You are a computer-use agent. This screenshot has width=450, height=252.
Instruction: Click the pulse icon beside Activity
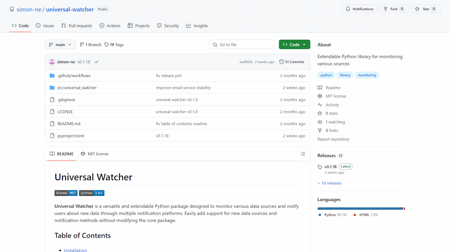pyautogui.click(x=320, y=105)
